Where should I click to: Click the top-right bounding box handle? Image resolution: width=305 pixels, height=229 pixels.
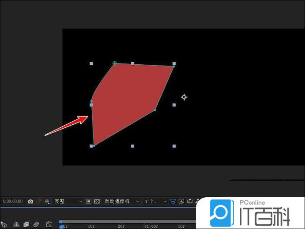coord(174,63)
